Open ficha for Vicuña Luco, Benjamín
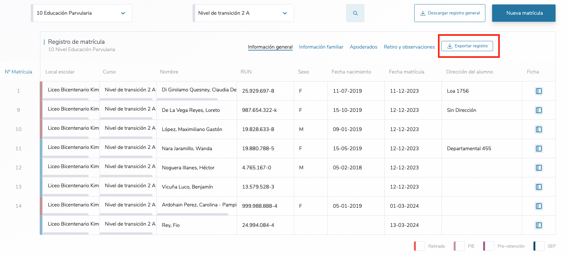The height and width of the screenshot is (255, 569). pyautogui.click(x=539, y=187)
